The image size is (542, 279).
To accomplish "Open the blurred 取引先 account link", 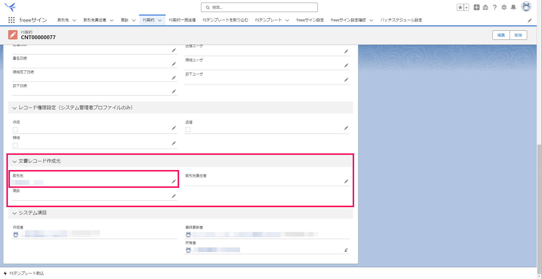I will pos(28,182).
